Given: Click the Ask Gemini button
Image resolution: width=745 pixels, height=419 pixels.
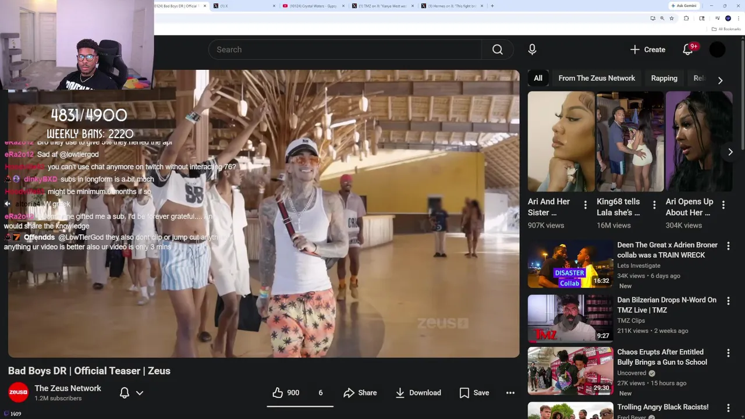Looking at the screenshot, I should coord(684,6).
